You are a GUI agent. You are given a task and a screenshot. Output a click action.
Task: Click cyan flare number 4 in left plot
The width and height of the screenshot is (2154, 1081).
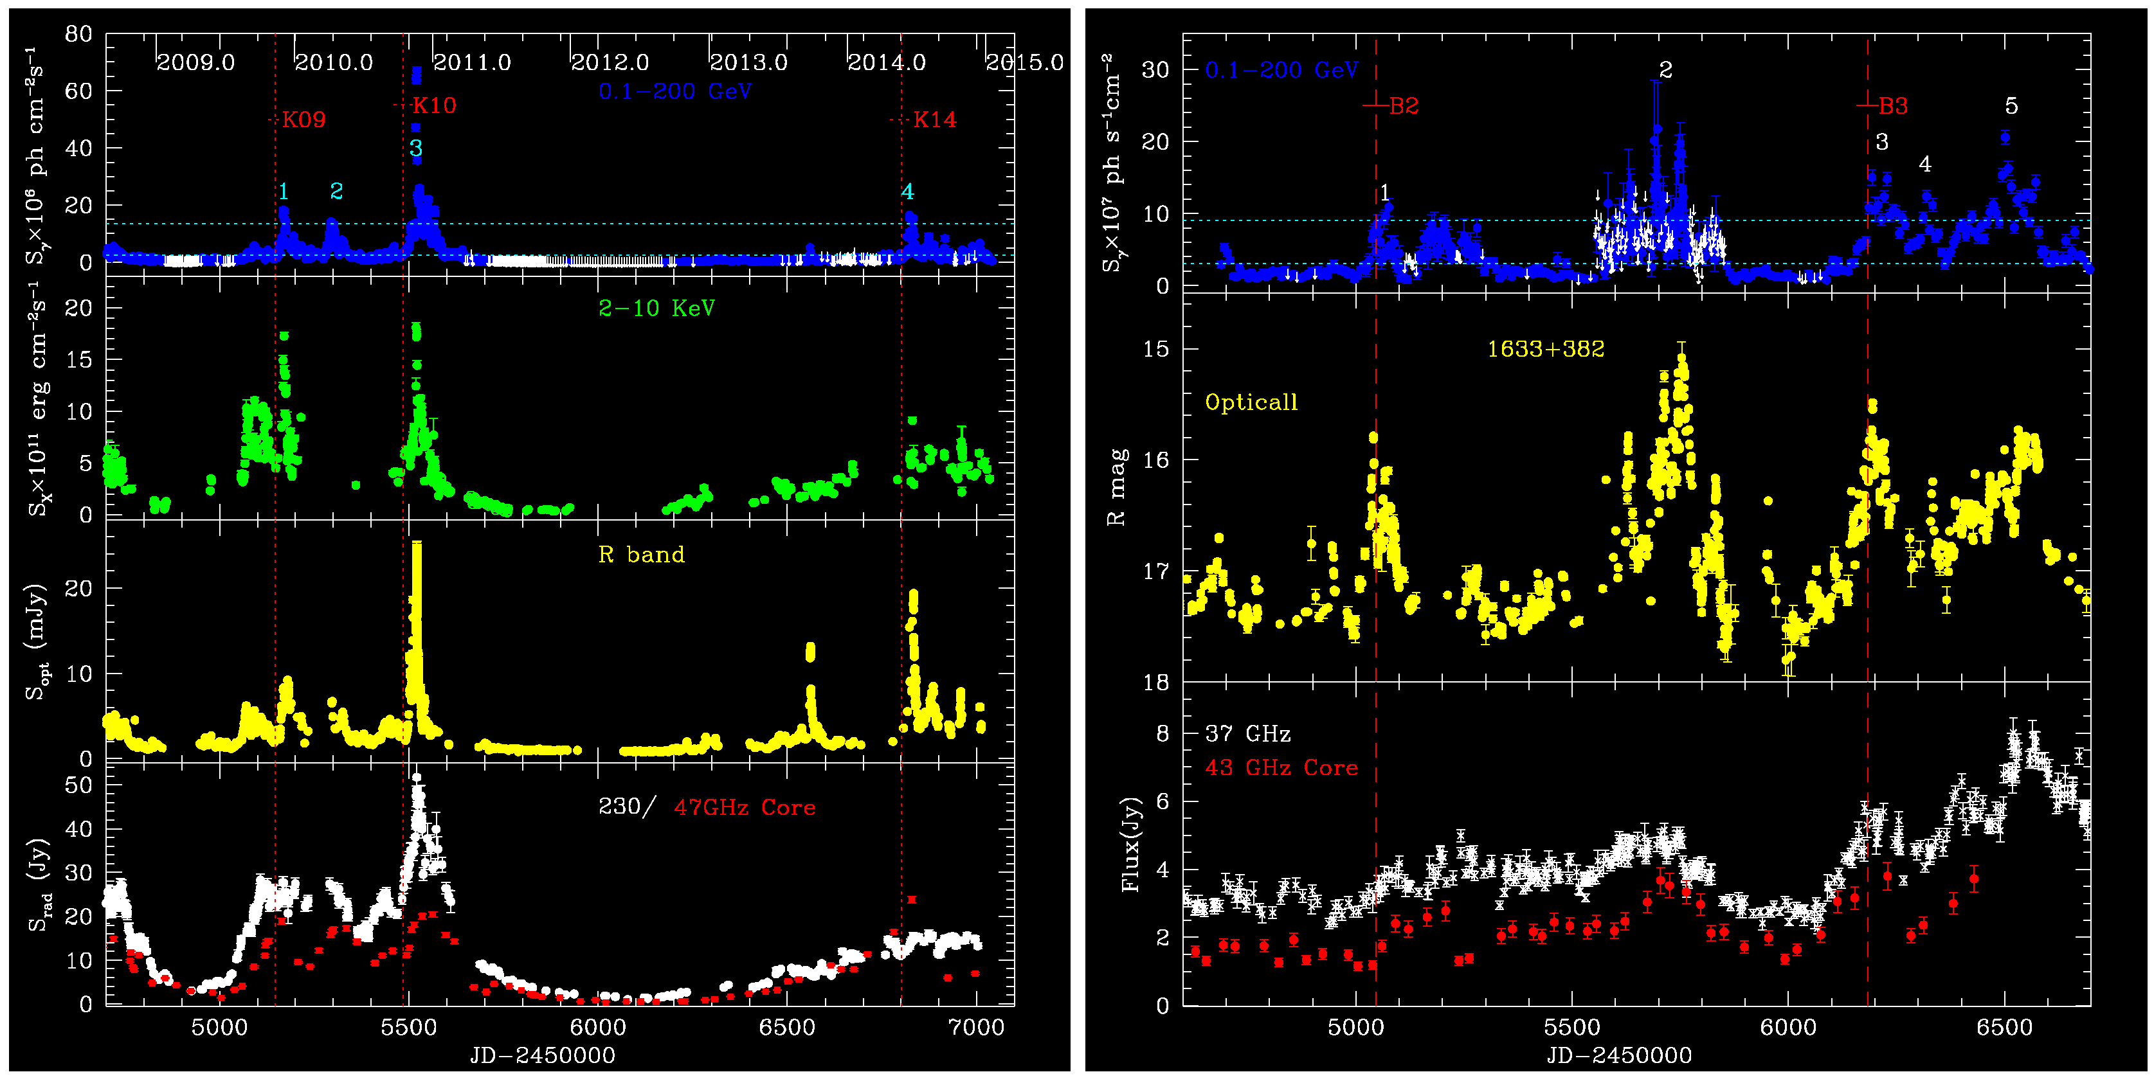(x=907, y=192)
